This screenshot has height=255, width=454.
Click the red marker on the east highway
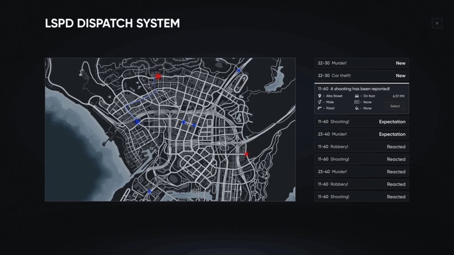(246, 154)
